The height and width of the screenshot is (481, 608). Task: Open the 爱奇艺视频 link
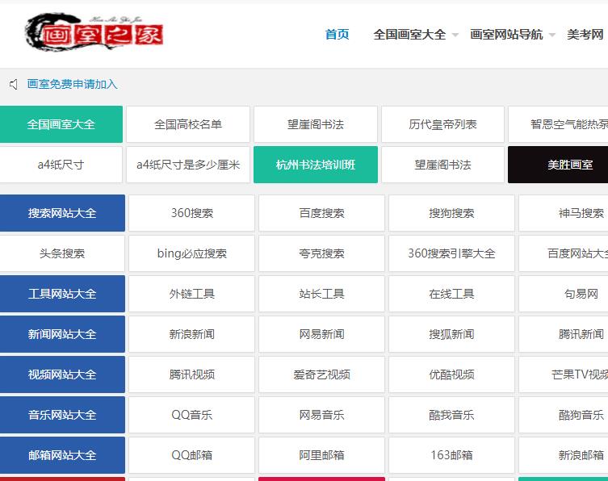tap(322, 374)
